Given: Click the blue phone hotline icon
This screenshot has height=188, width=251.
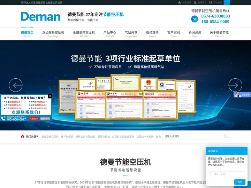Looking at the screenshot, I should [x=195, y=19].
